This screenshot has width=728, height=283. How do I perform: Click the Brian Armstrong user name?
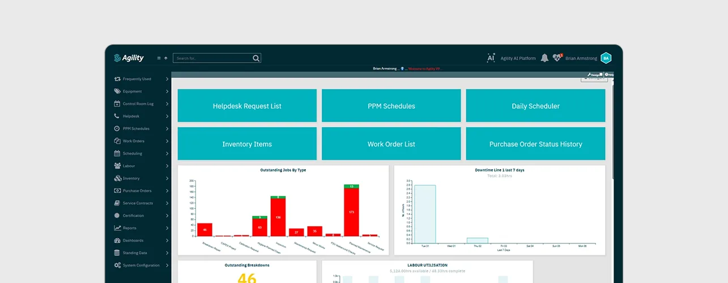pyautogui.click(x=581, y=58)
